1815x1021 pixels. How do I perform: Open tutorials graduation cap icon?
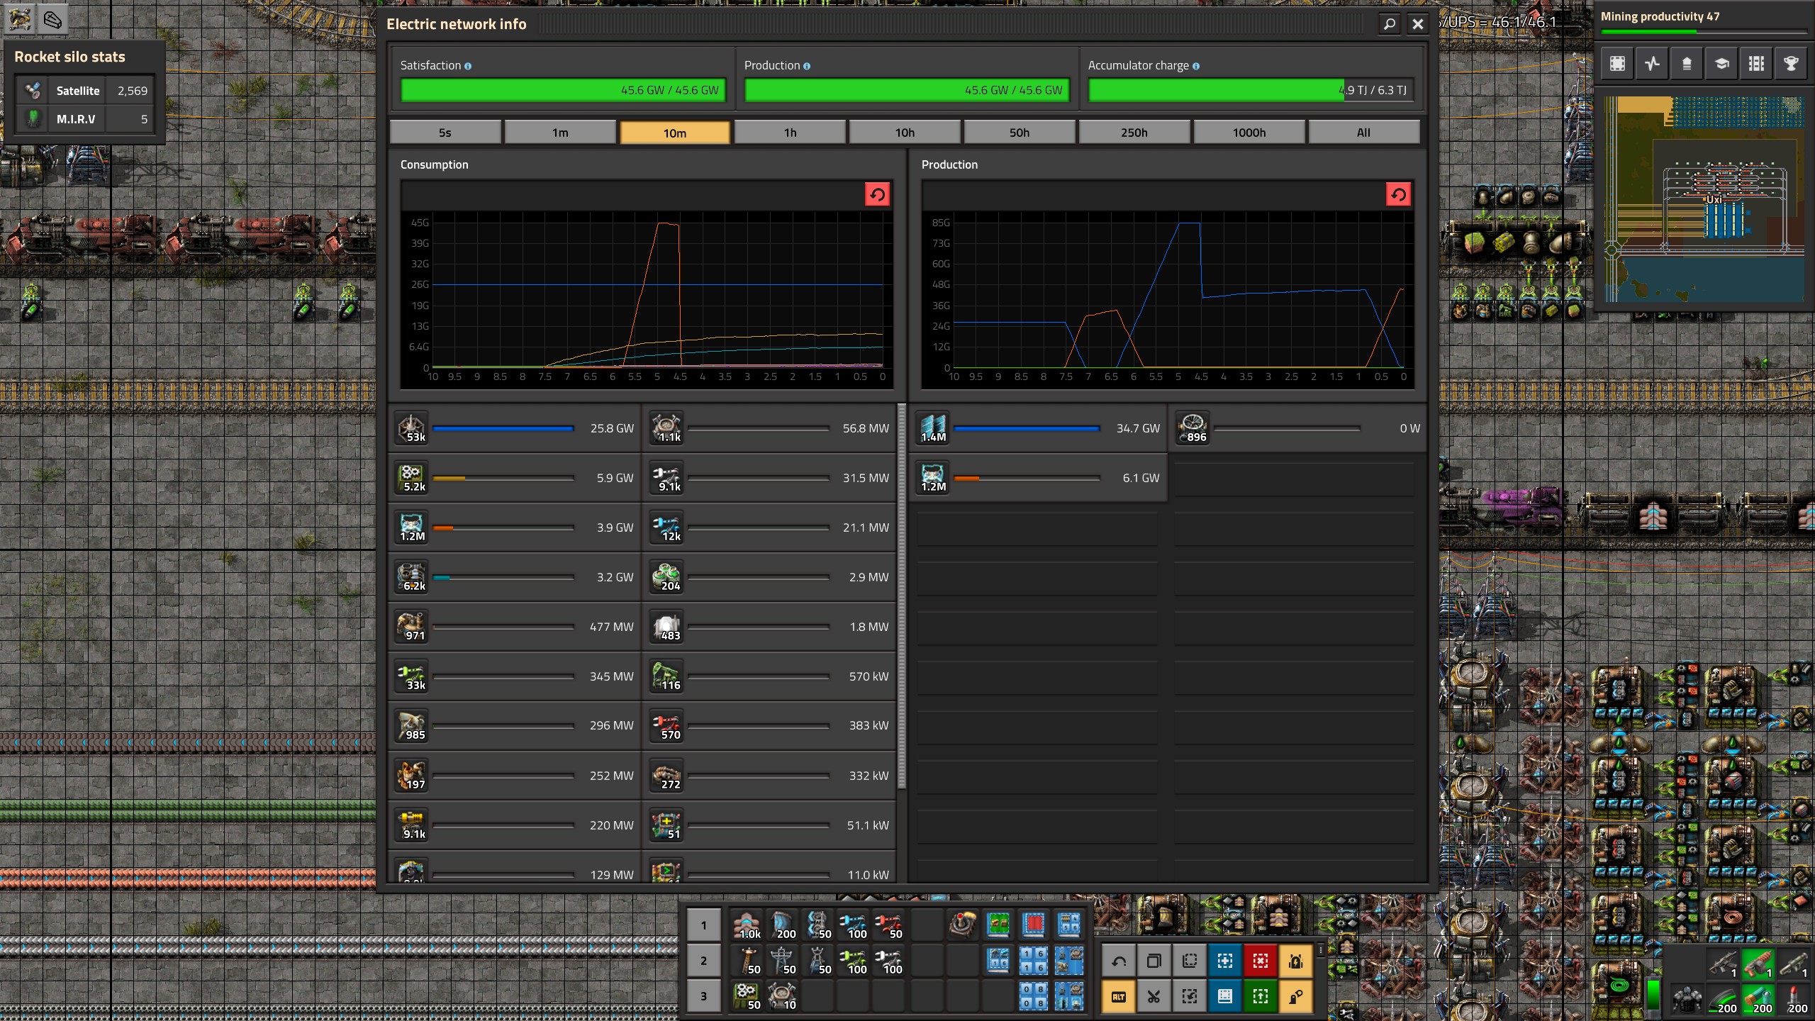pyautogui.click(x=1721, y=64)
